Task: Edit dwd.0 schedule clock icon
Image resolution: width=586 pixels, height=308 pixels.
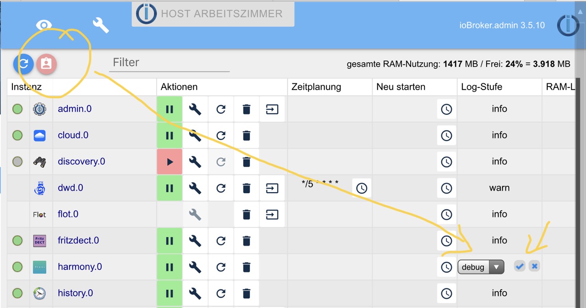Action: pyautogui.click(x=362, y=188)
